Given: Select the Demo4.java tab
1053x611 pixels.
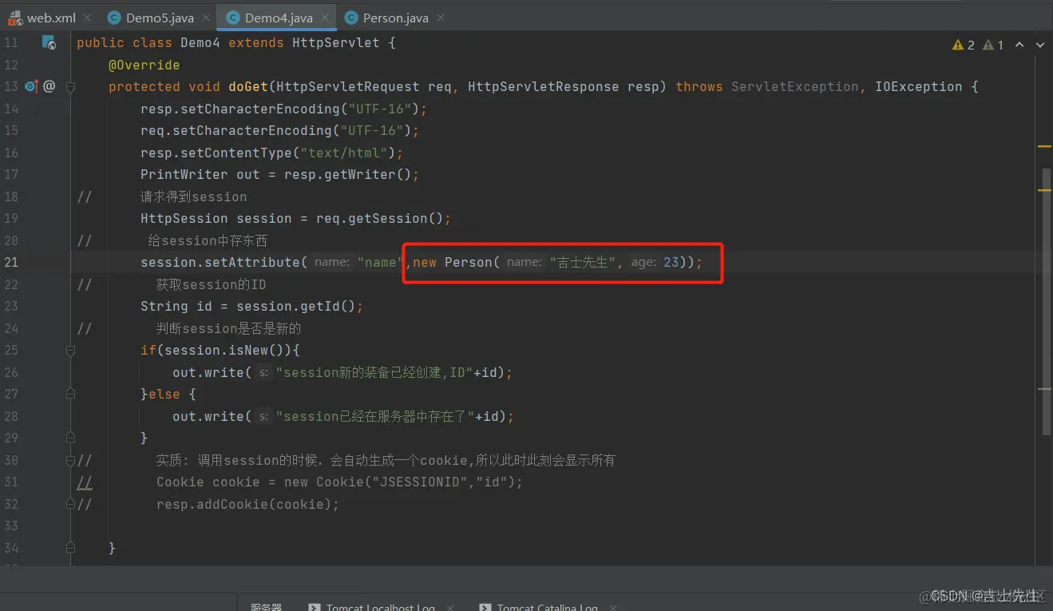Looking at the screenshot, I should pos(278,18).
